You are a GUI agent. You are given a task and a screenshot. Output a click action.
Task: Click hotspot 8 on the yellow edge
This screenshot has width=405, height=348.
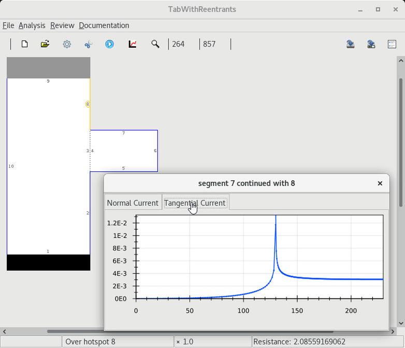(x=88, y=104)
